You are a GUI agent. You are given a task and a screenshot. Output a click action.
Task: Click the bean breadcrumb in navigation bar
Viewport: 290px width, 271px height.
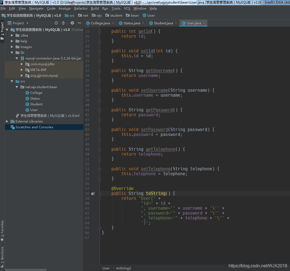tap(132, 16)
